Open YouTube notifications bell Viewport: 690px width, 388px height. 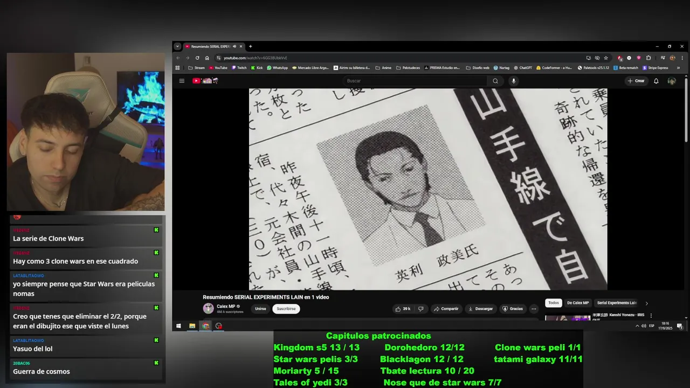[656, 81]
